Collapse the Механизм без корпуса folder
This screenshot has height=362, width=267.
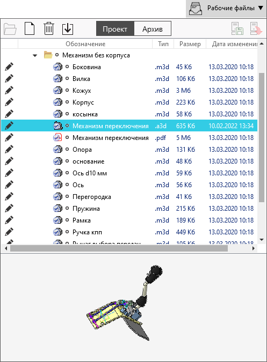[35, 55]
